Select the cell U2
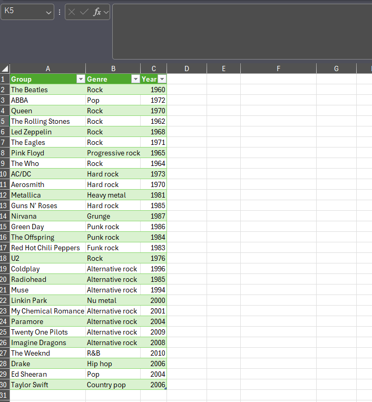The image size is (372, 402). pyautogui.click(x=48, y=258)
